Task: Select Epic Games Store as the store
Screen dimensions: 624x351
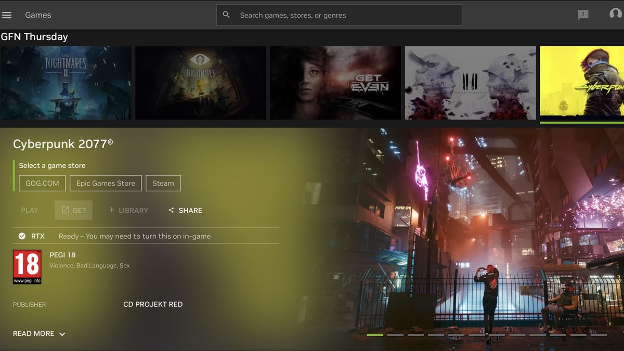Action: pos(106,183)
